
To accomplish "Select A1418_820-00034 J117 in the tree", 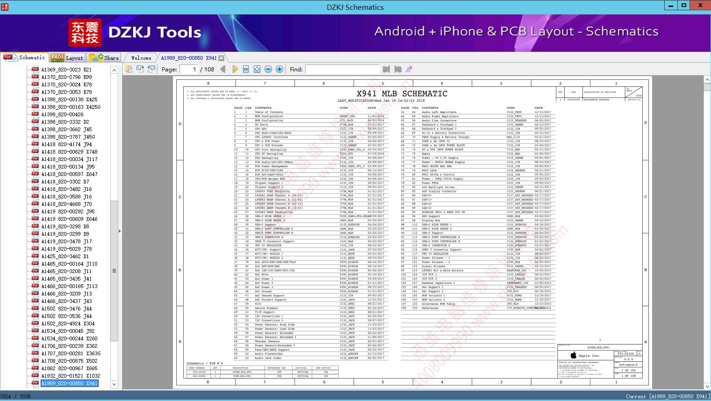I will click(x=69, y=159).
